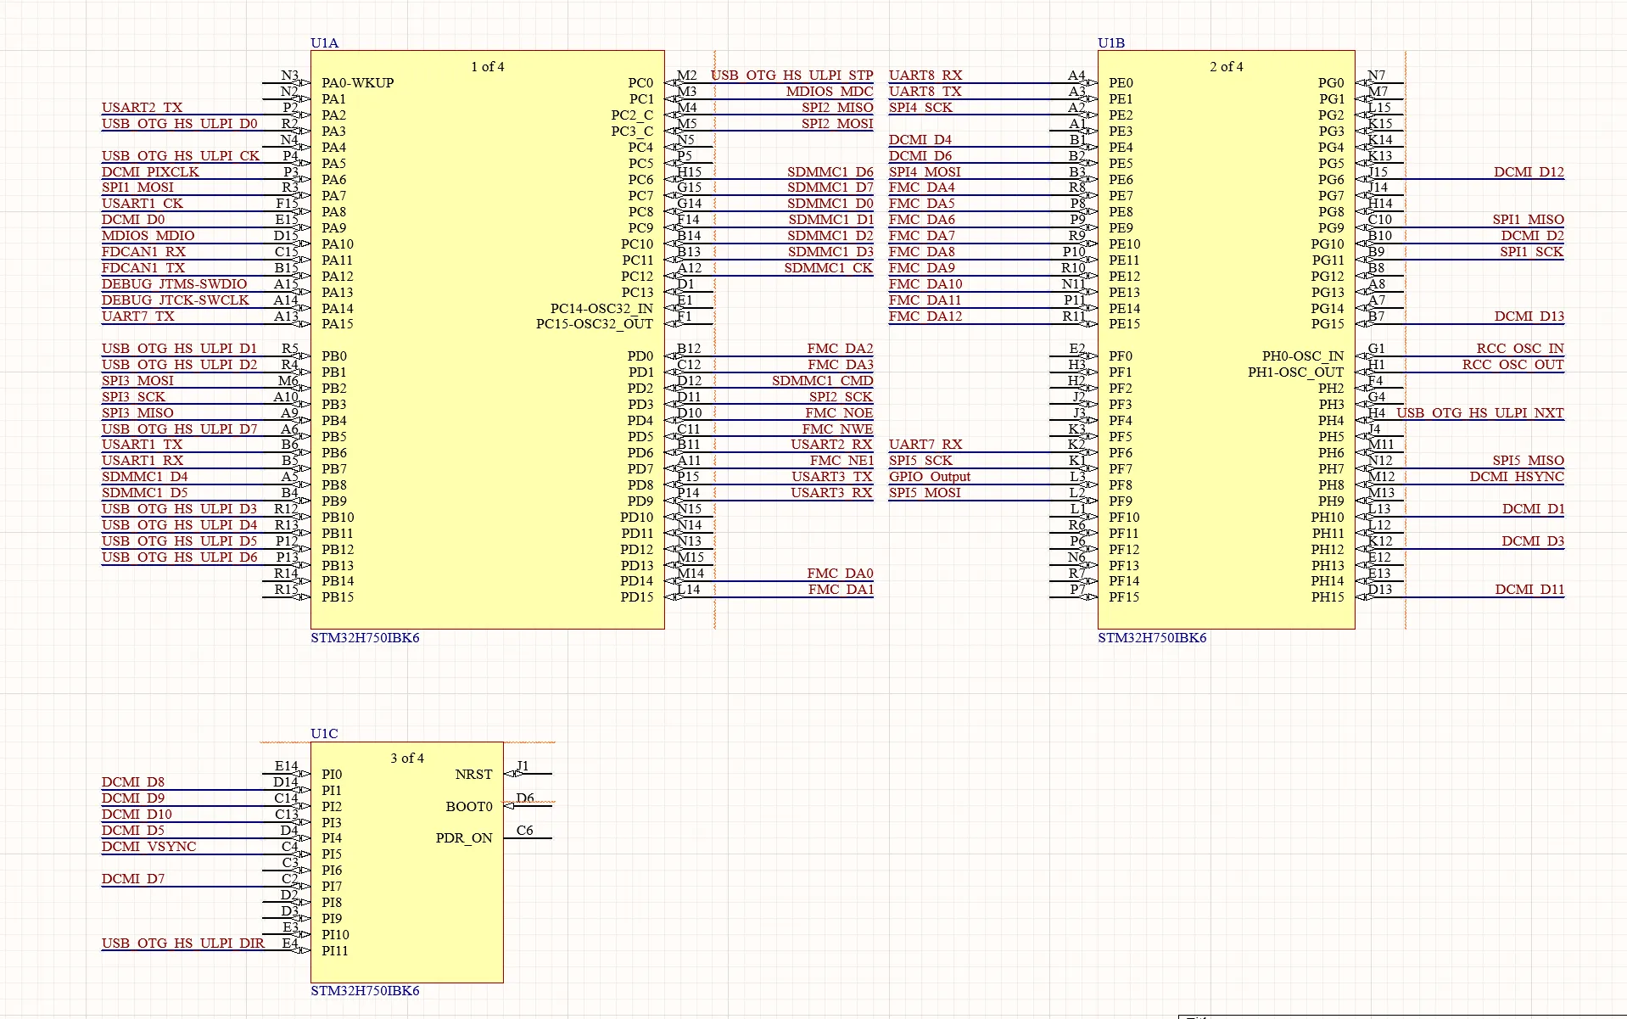
Task: Select the DEBUG_JTCK-SWCLK net label
Action: click(176, 300)
